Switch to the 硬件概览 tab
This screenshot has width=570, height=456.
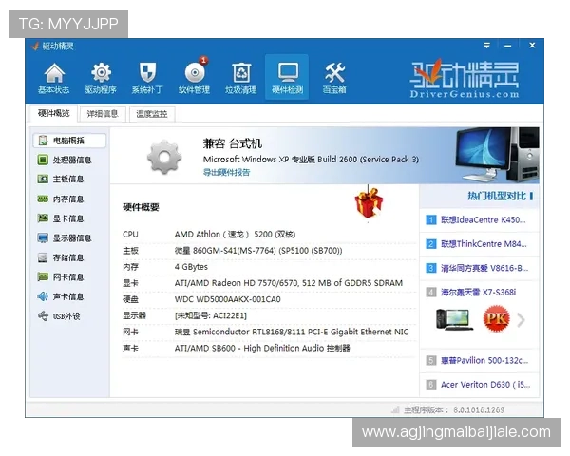point(54,113)
